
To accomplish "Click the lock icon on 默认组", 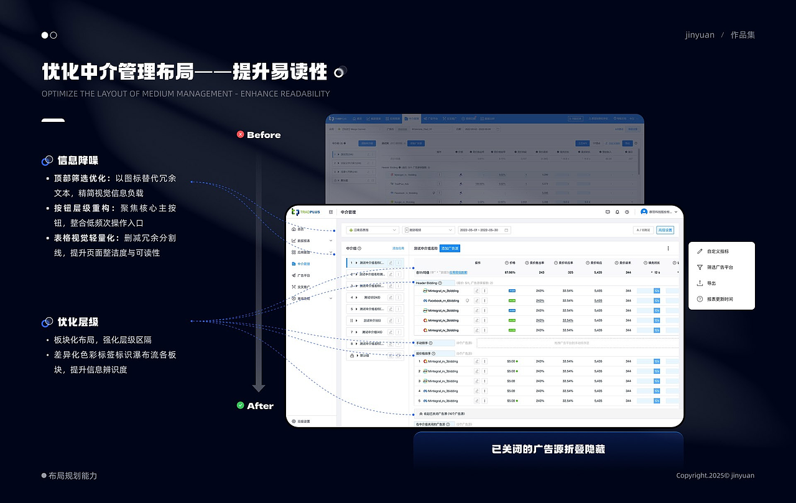I will tap(352, 355).
